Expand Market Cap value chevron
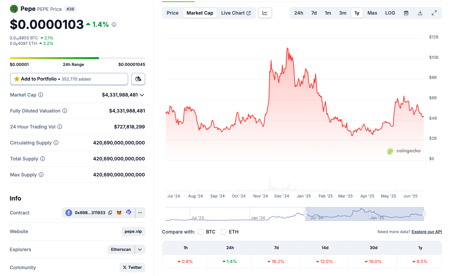Image resolution: width=453 pixels, height=276 pixels. (142, 95)
